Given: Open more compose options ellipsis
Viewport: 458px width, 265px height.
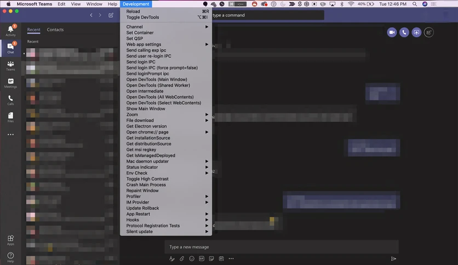Looking at the screenshot, I should 231,258.
